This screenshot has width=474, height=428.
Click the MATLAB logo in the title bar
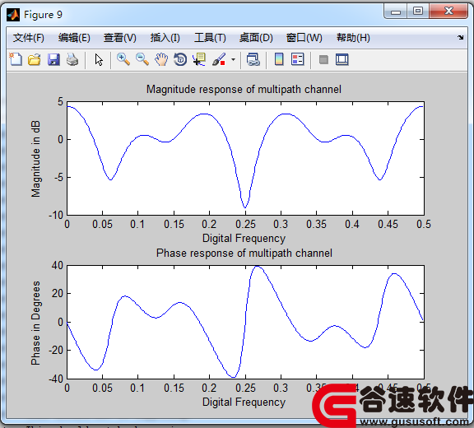pyautogui.click(x=13, y=15)
